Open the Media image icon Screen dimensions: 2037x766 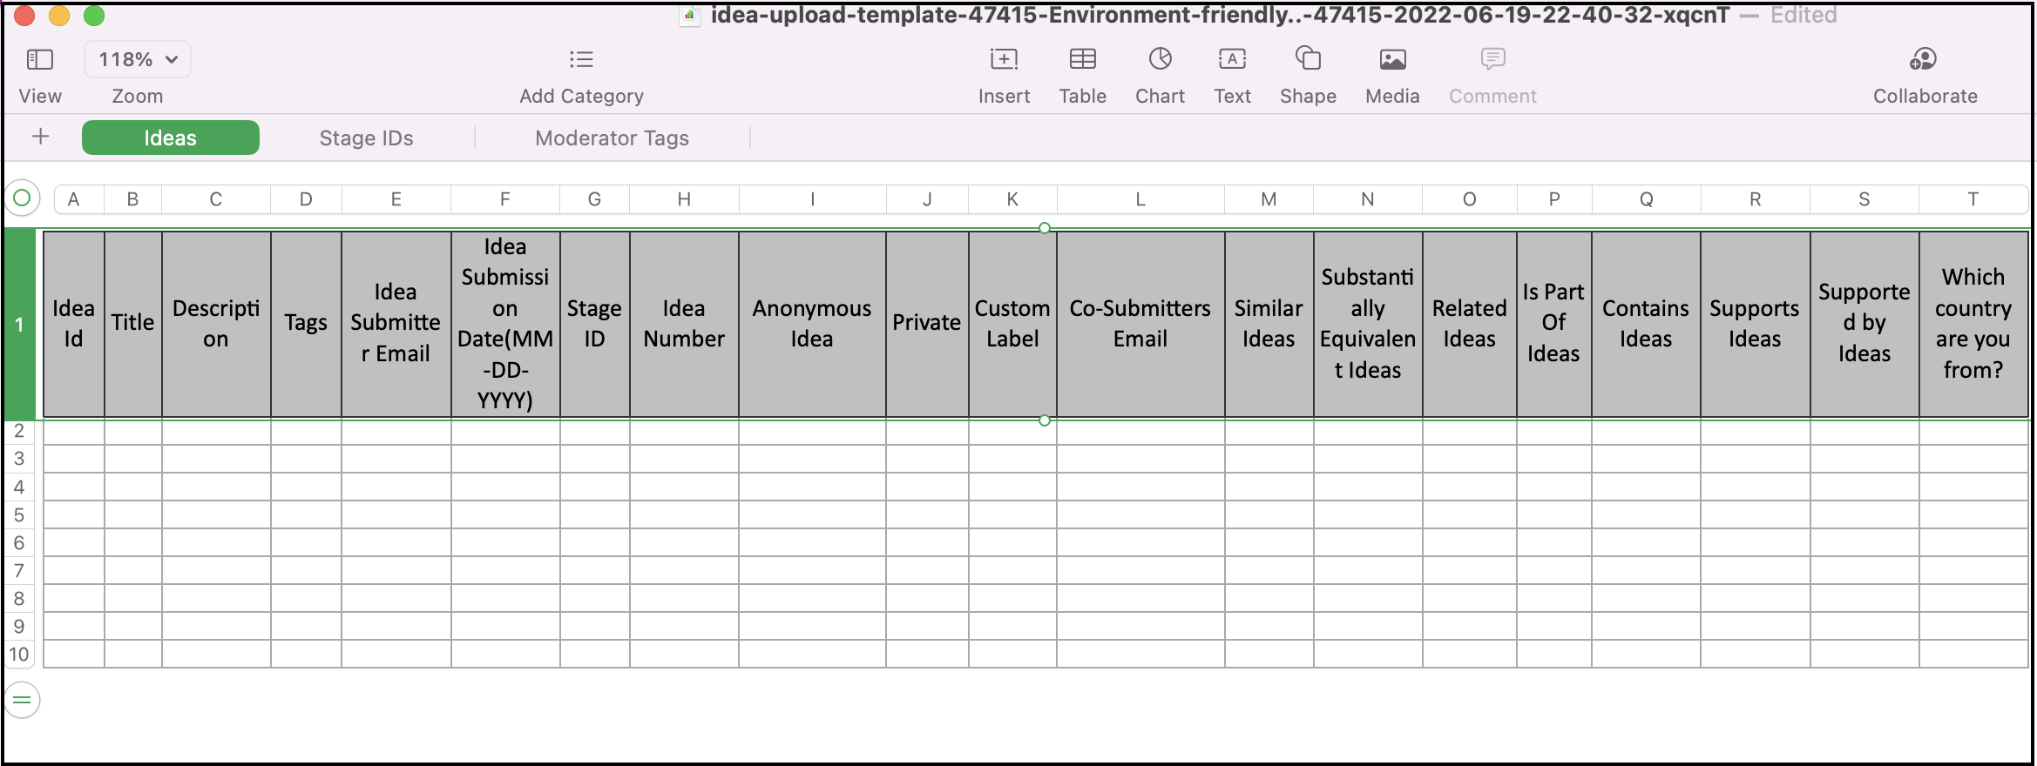pos(1392,59)
